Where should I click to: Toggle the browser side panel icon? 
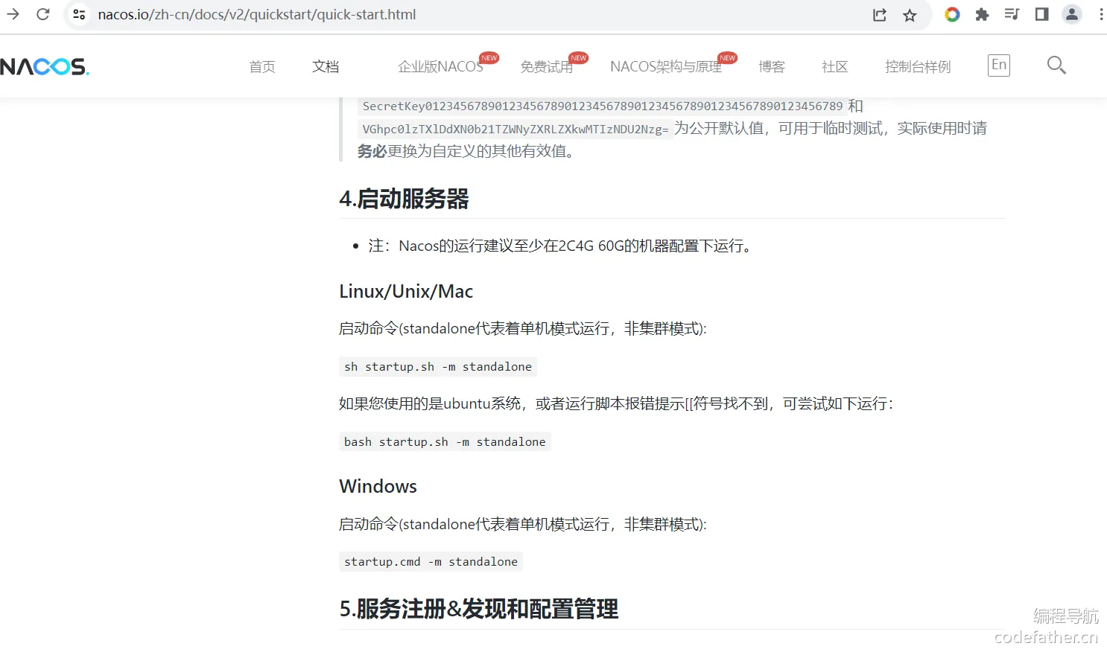(1041, 14)
